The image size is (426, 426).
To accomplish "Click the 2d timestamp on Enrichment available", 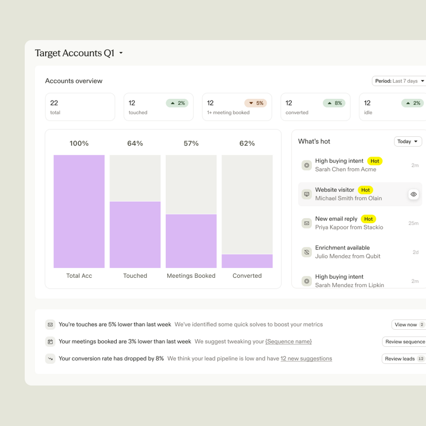I will coord(415,253).
